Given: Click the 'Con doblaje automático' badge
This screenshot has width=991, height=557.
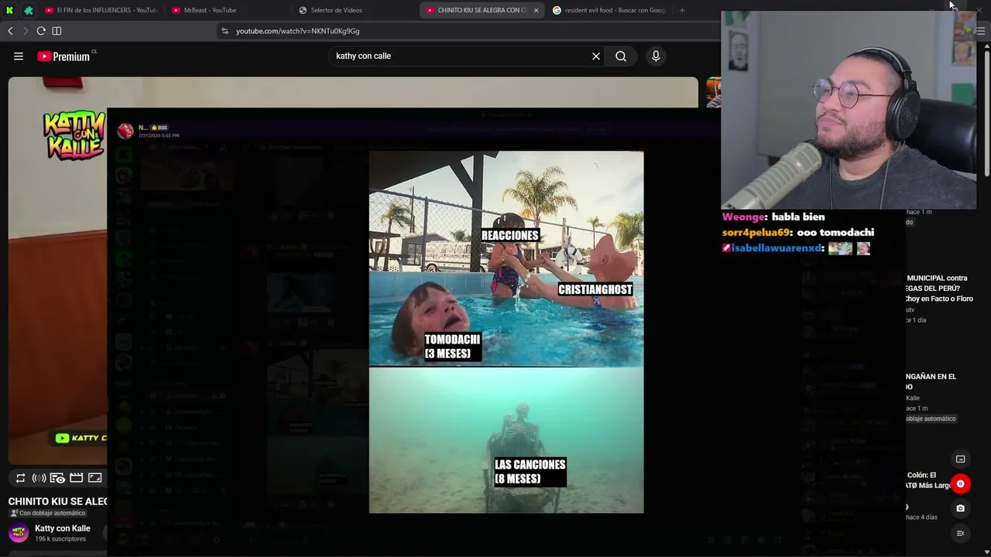Looking at the screenshot, I should click(x=47, y=513).
